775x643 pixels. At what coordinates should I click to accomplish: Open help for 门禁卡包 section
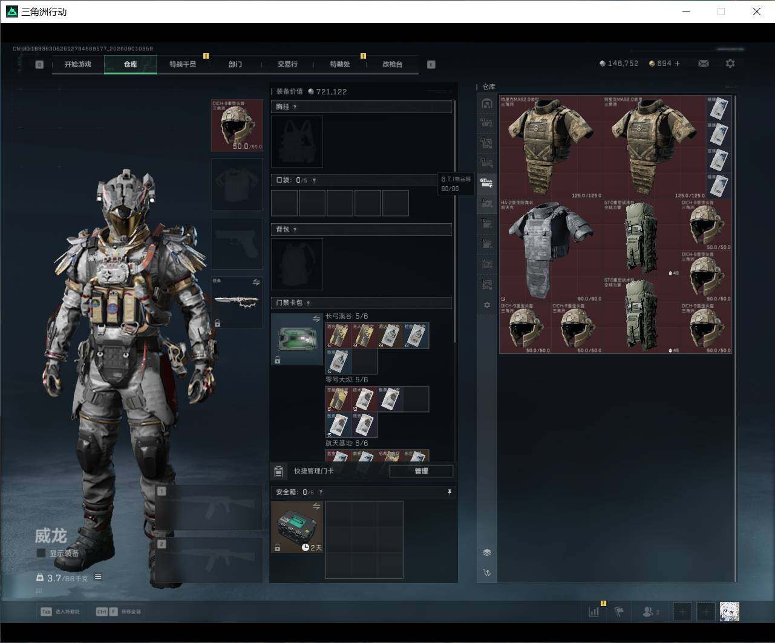click(x=309, y=303)
